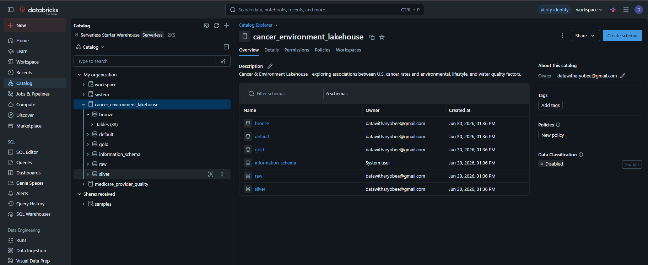Screen dimensions: 648x265
Task: Add new item with catalog plus icon
Action: pos(226,26)
